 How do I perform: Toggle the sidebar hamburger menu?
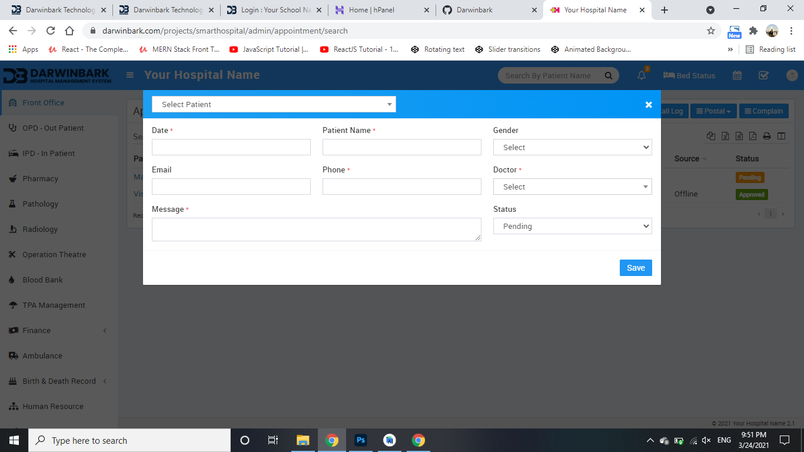[x=130, y=75]
